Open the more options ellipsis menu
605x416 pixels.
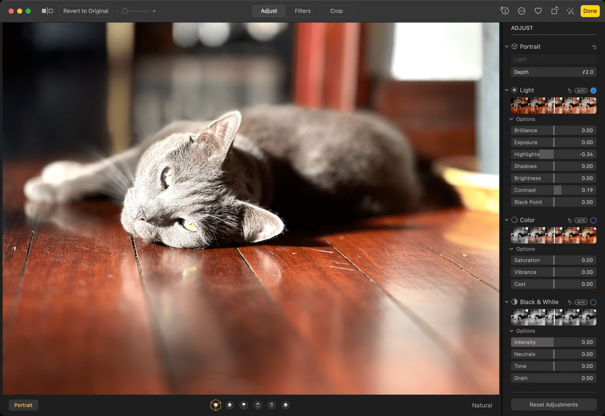pyautogui.click(x=521, y=11)
